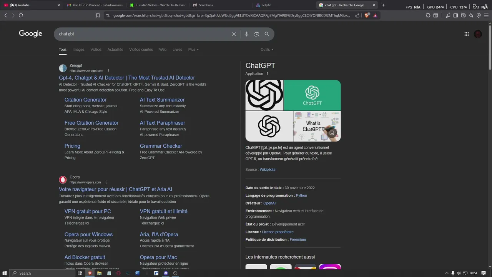492x277 pixels.
Task: Switch to the Scambans browser tab
Action: [x=220, y=5]
